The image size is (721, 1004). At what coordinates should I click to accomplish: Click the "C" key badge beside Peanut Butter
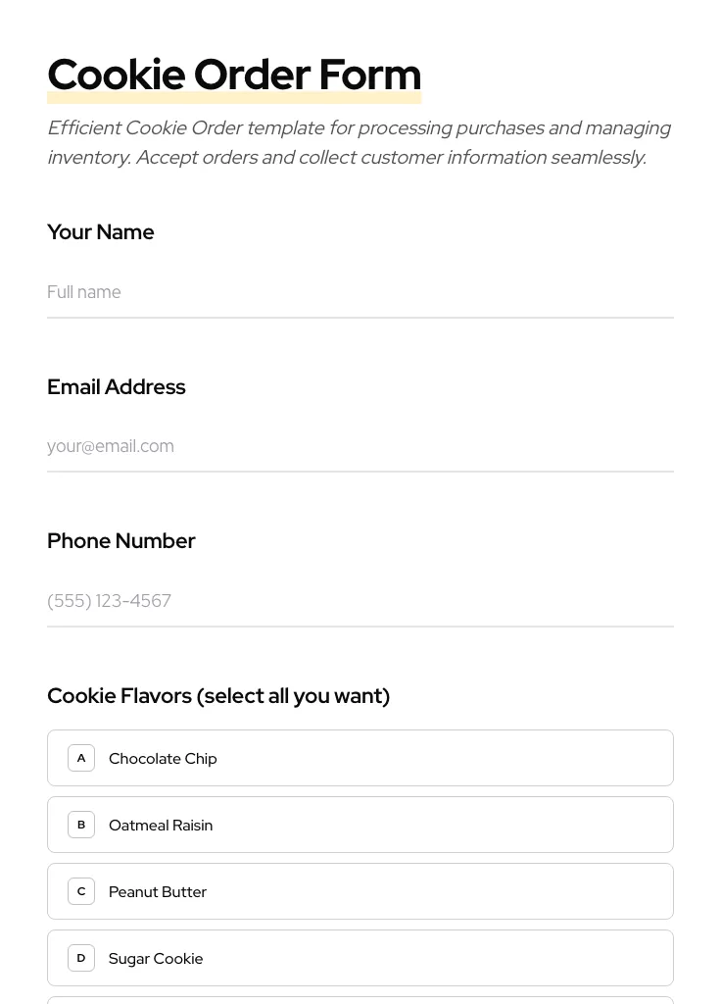click(81, 891)
